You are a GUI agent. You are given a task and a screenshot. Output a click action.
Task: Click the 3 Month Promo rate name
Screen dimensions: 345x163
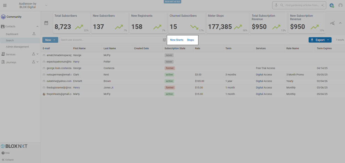click(295, 75)
